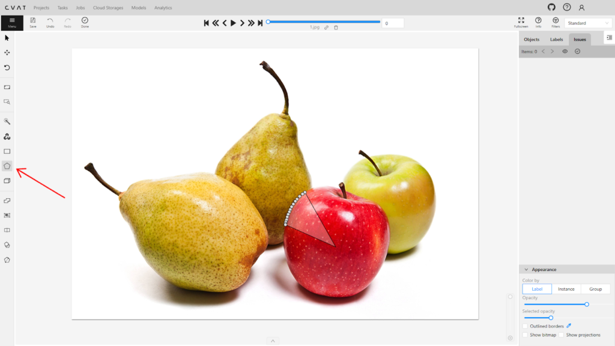Click the merge shapes tool
The image size is (615, 346).
pos(7,201)
